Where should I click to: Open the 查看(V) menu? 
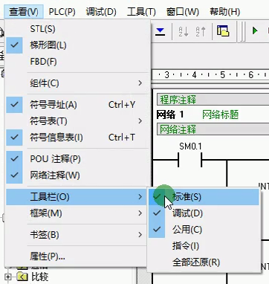tap(24, 12)
